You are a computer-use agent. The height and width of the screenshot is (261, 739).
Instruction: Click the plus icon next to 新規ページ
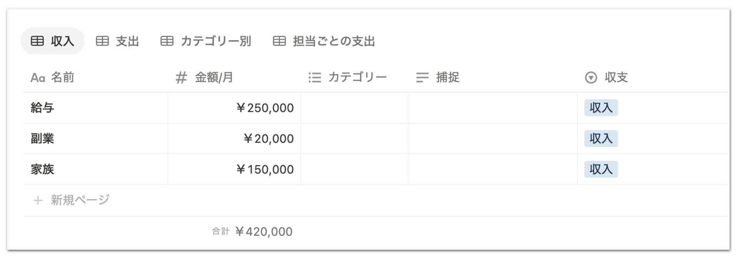coord(38,200)
